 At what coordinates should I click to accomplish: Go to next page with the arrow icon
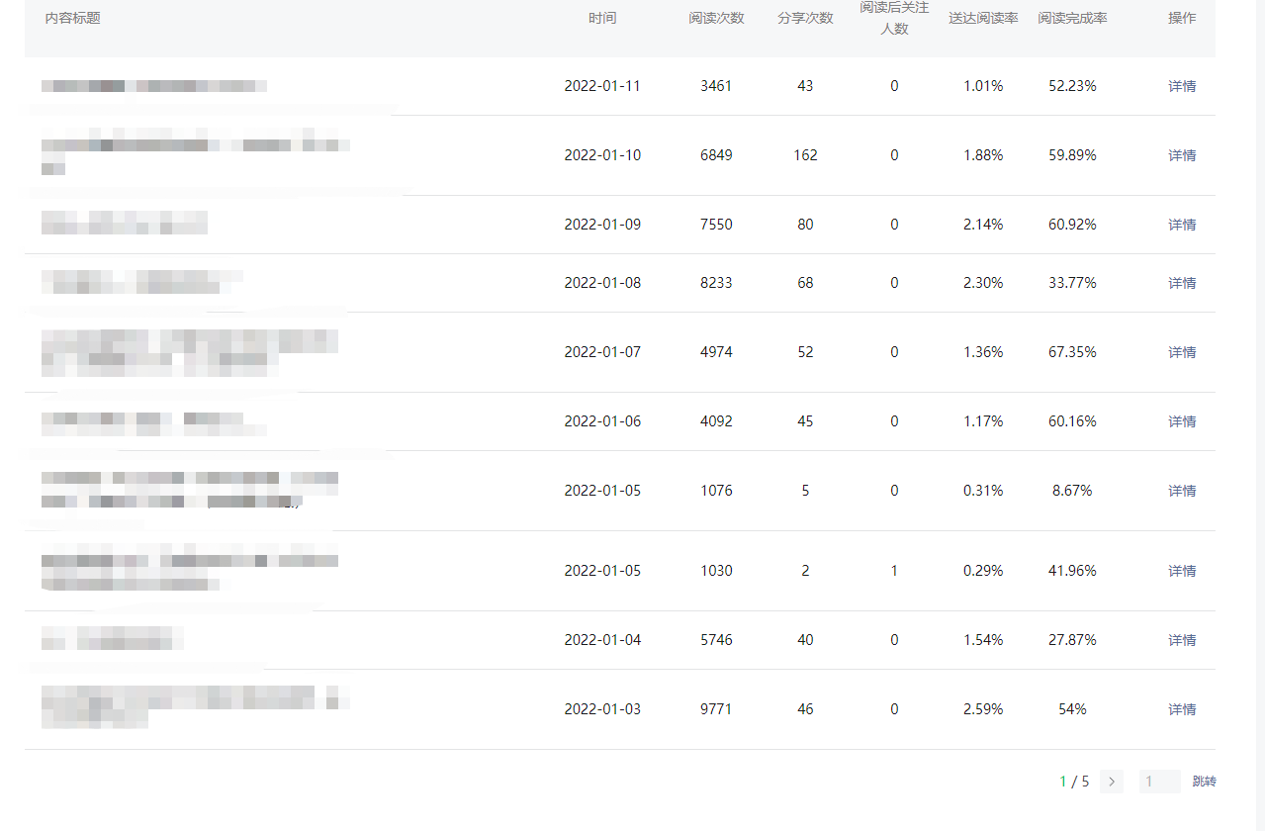pos(1112,782)
